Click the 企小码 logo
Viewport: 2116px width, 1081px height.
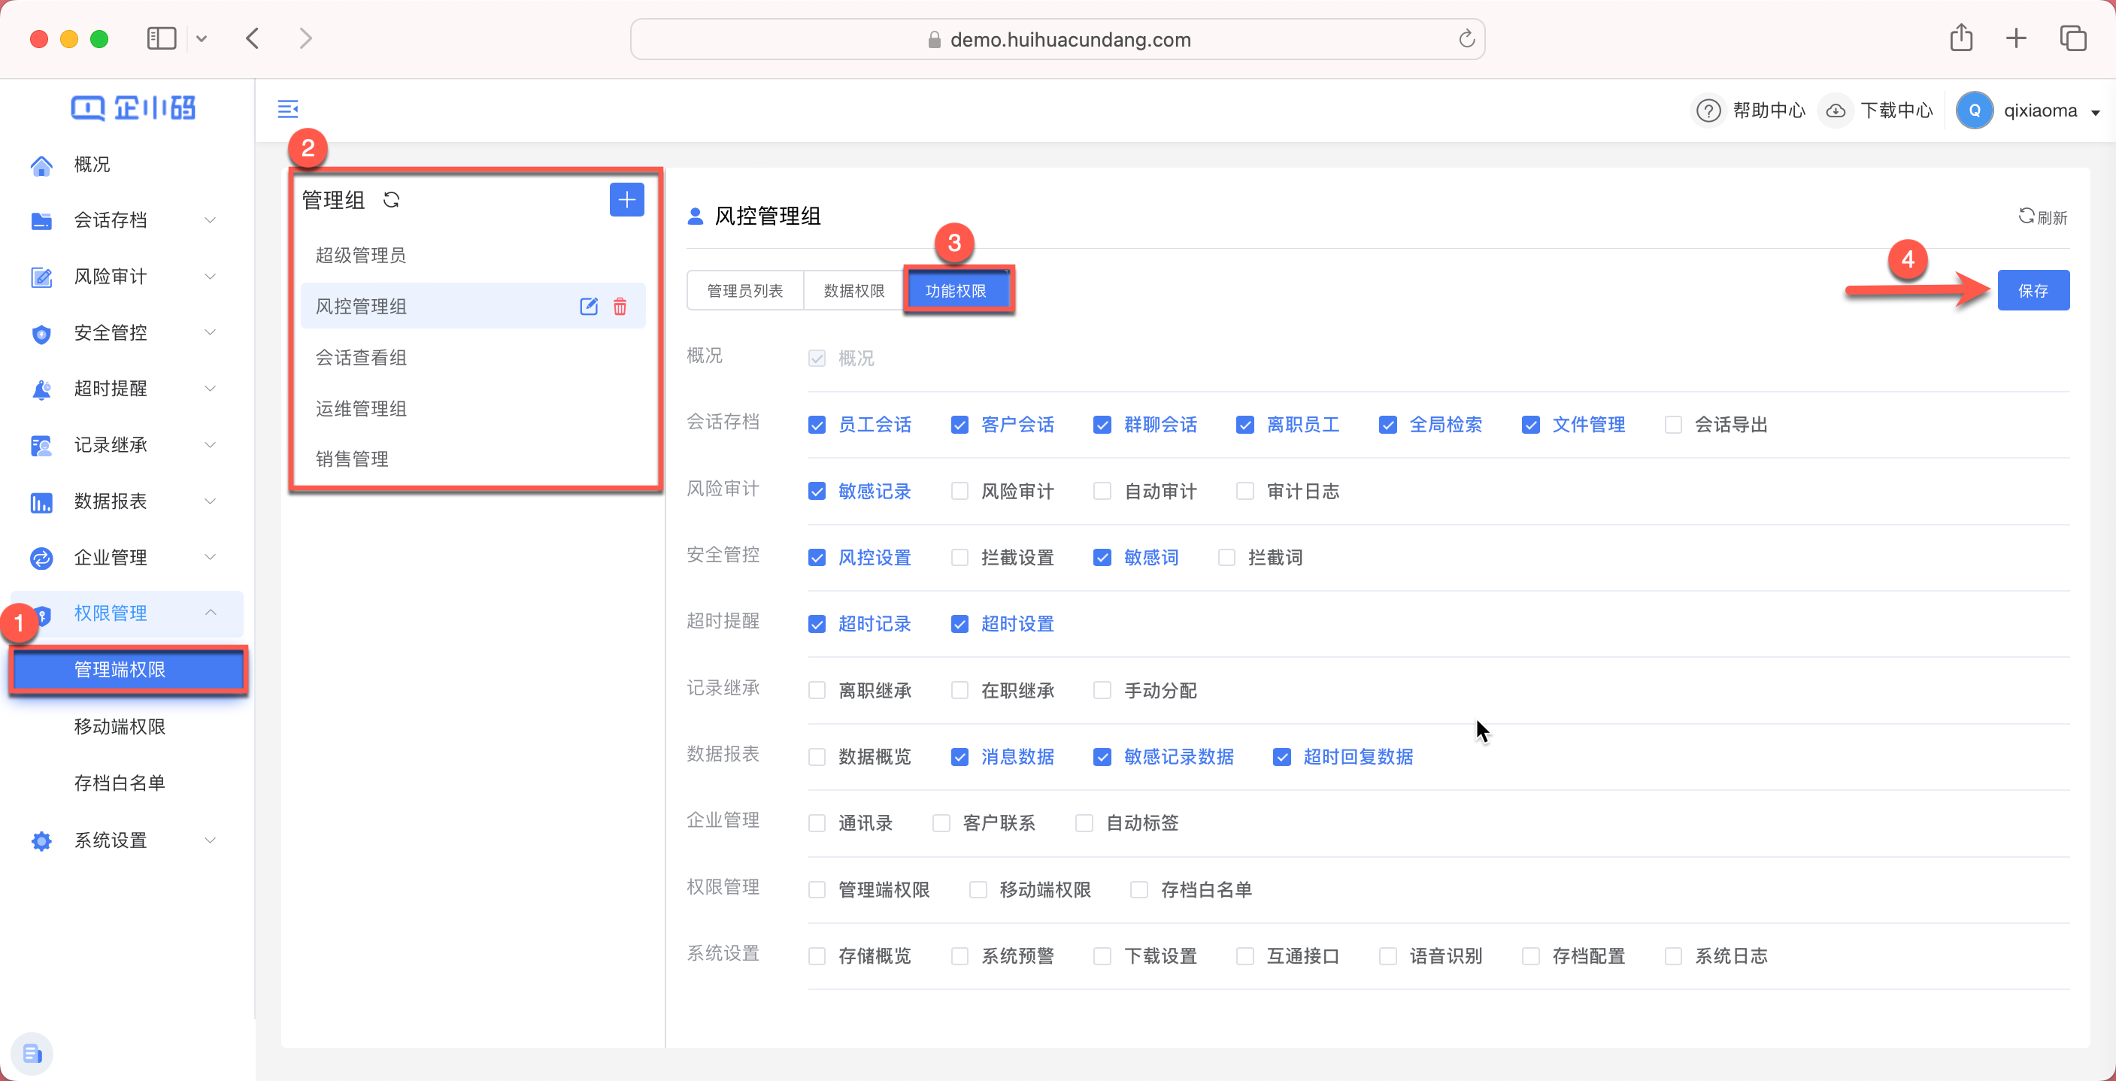coord(133,107)
